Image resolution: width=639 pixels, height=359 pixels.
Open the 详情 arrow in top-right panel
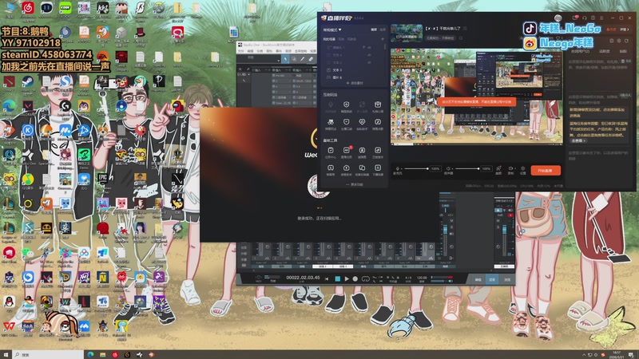(x=625, y=30)
